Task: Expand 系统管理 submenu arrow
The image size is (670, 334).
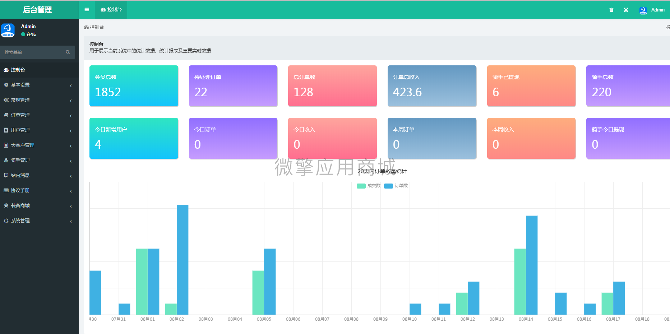Action: [71, 221]
